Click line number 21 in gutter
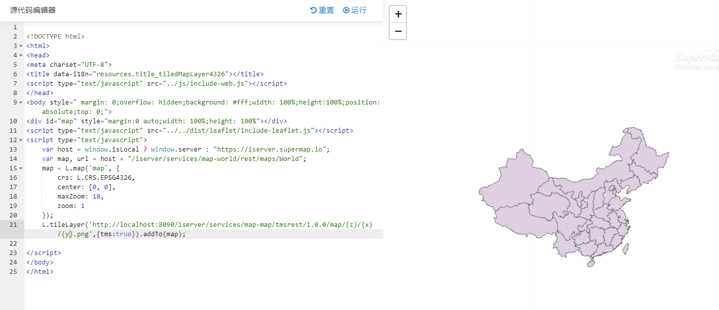The width and height of the screenshot is (719, 310). [x=13, y=225]
